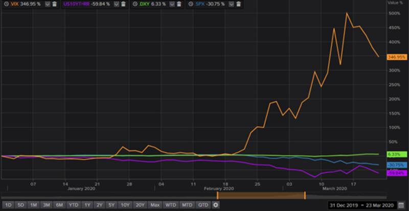Screen dimensions: 409x211
Task: Toggle the VIX series checkbox
Action: tap(47, 4)
